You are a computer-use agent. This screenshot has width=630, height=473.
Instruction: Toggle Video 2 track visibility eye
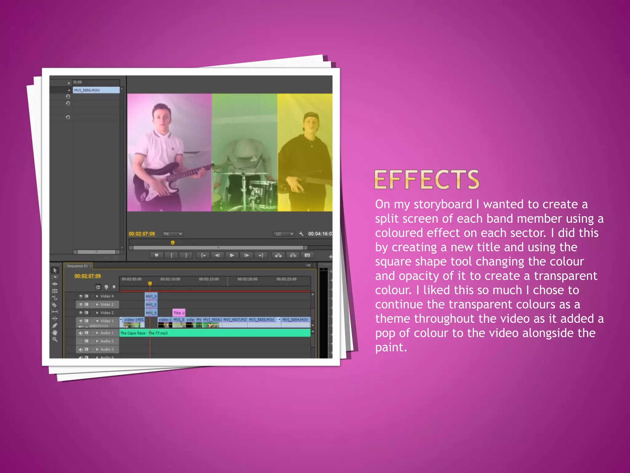81,313
